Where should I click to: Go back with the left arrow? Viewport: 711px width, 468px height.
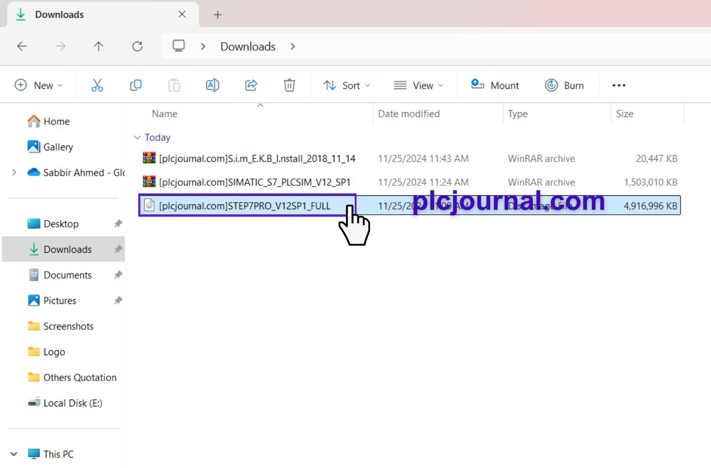22,46
